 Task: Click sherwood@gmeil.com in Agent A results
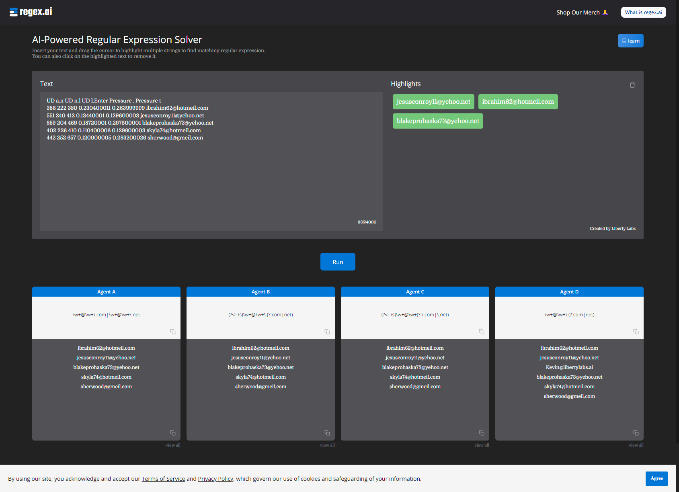click(106, 387)
